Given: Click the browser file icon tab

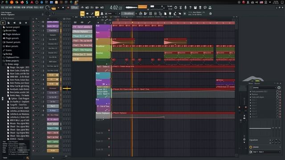Looking at the screenshot, I should pyautogui.click(x=8, y=23).
